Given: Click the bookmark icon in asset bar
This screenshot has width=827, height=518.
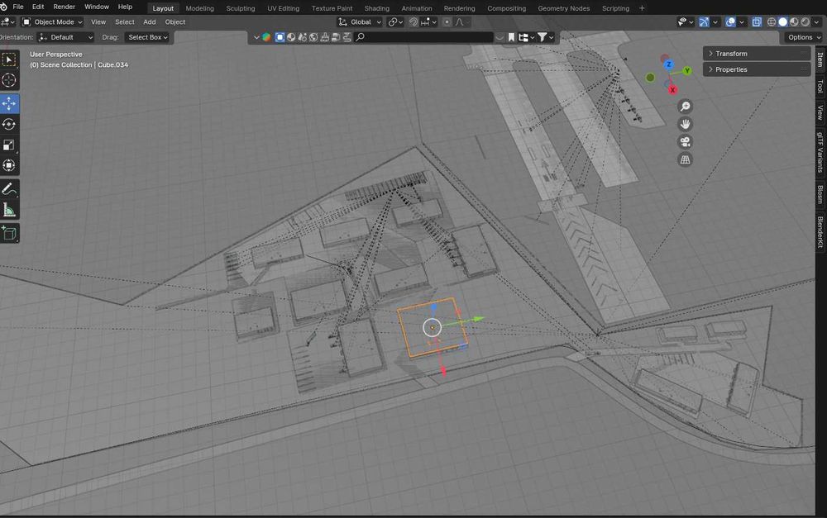Looking at the screenshot, I should [x=511, y=37].
